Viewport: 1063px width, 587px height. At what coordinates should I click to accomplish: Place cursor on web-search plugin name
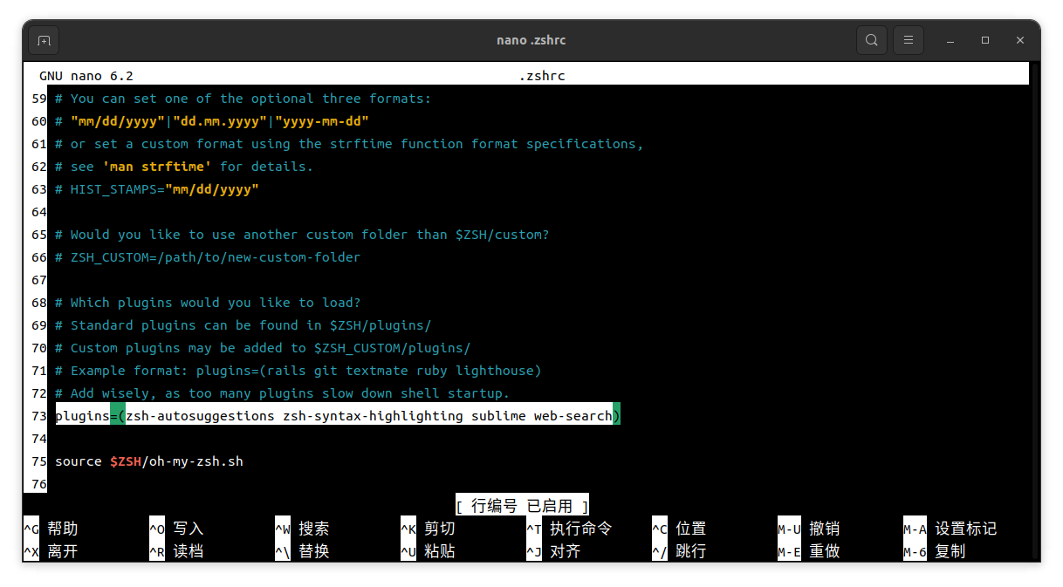click(573, 416)
